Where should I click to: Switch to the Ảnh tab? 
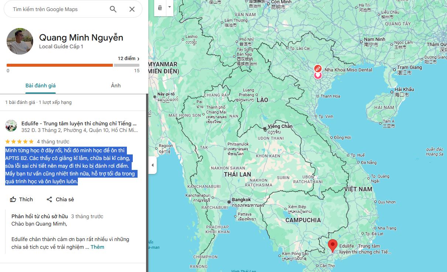click(115, 85)
